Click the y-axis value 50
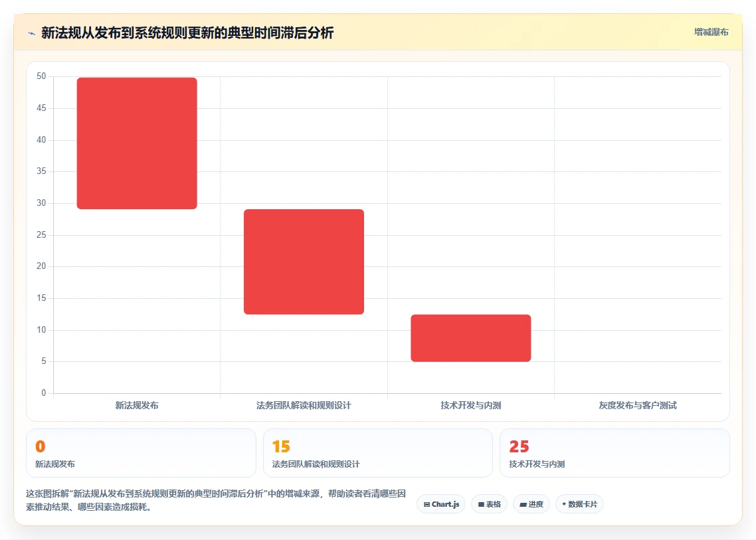The image size is (756, 540). [x=41, y=76]
